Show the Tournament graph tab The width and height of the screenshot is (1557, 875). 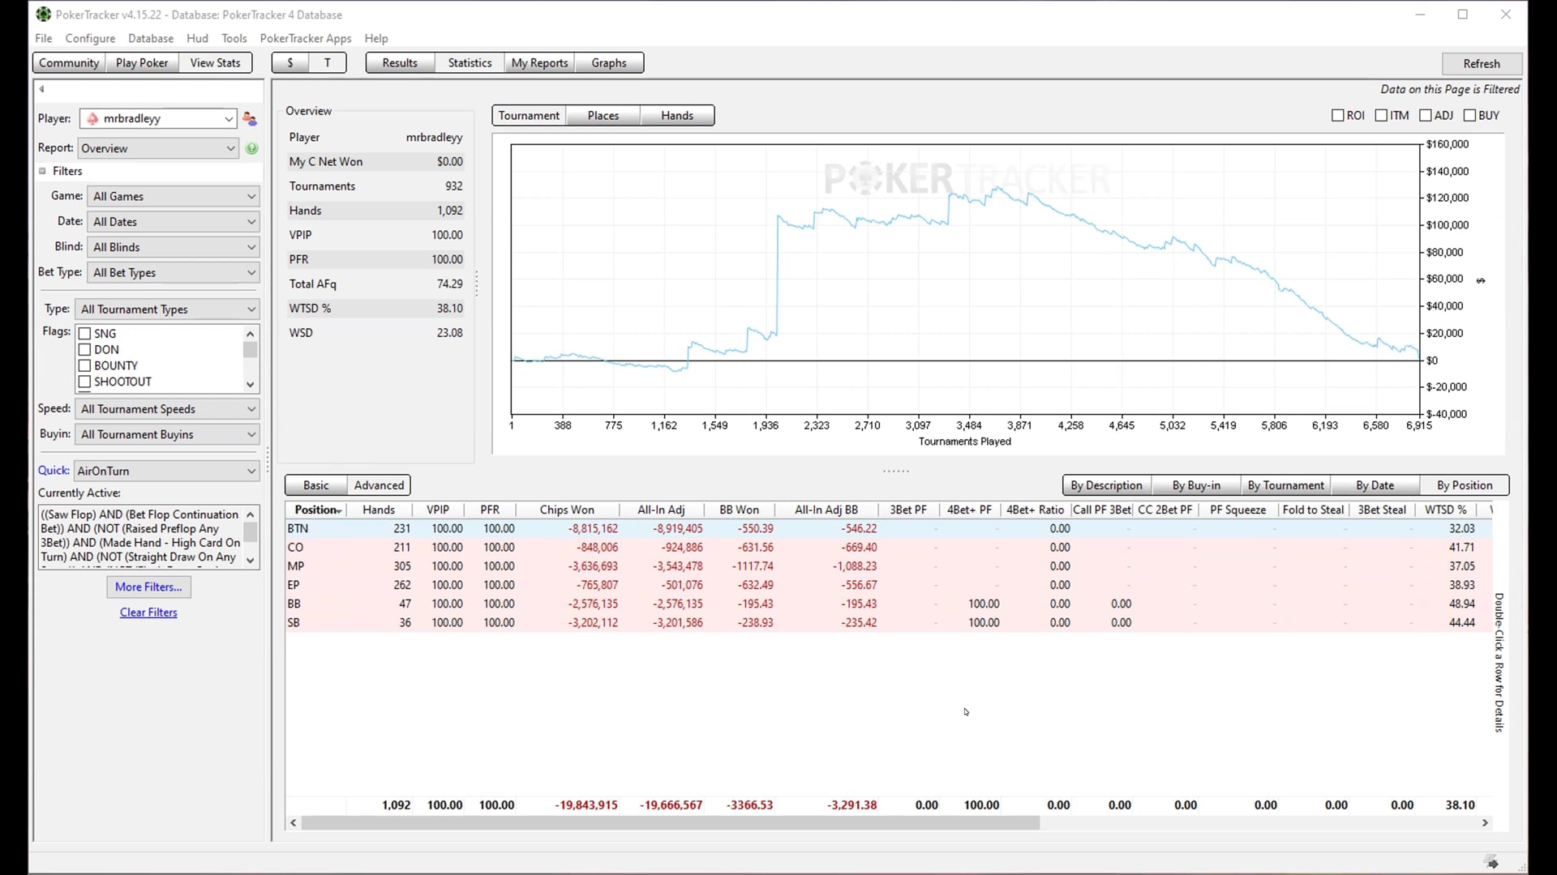pos(529,116)
